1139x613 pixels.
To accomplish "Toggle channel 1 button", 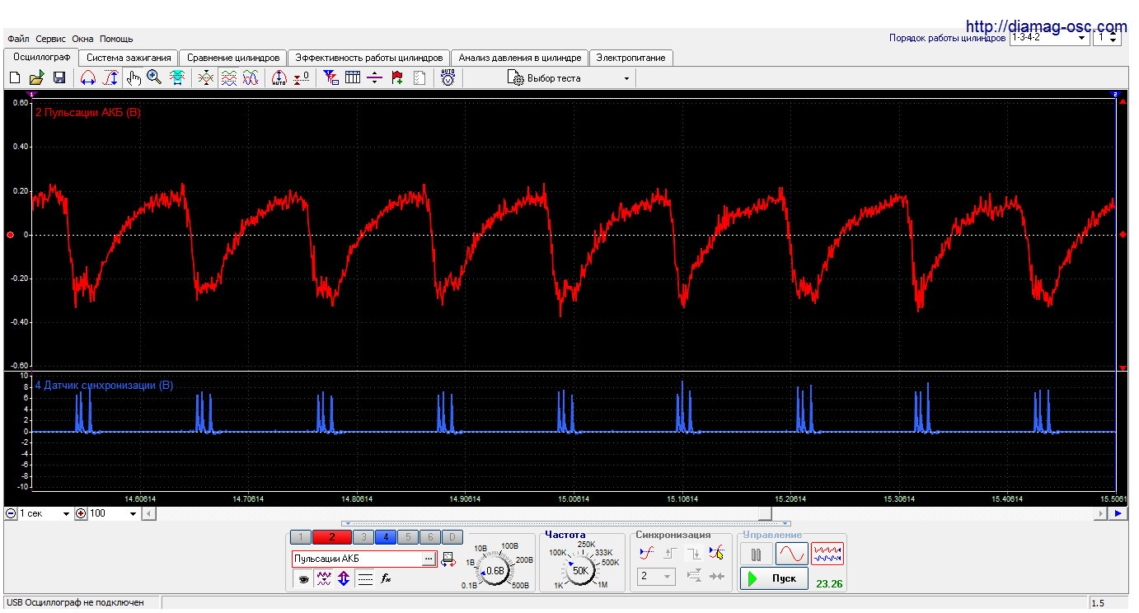I will click(301, 537).
